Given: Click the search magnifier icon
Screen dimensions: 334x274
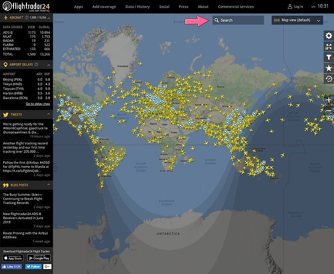Looking at the screenshot, I should 217,20.
